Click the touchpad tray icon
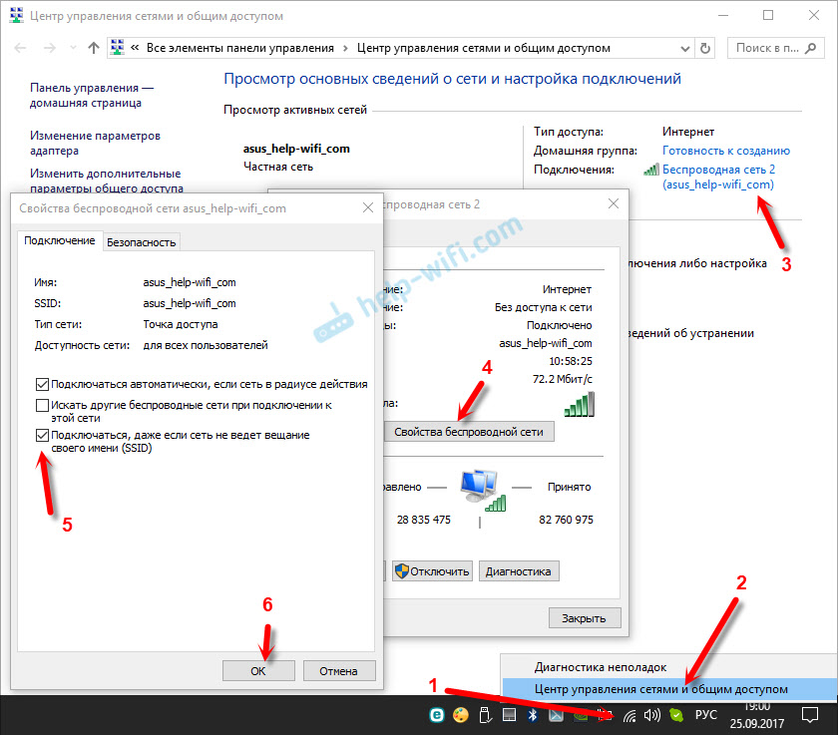 tap(510, 715)
